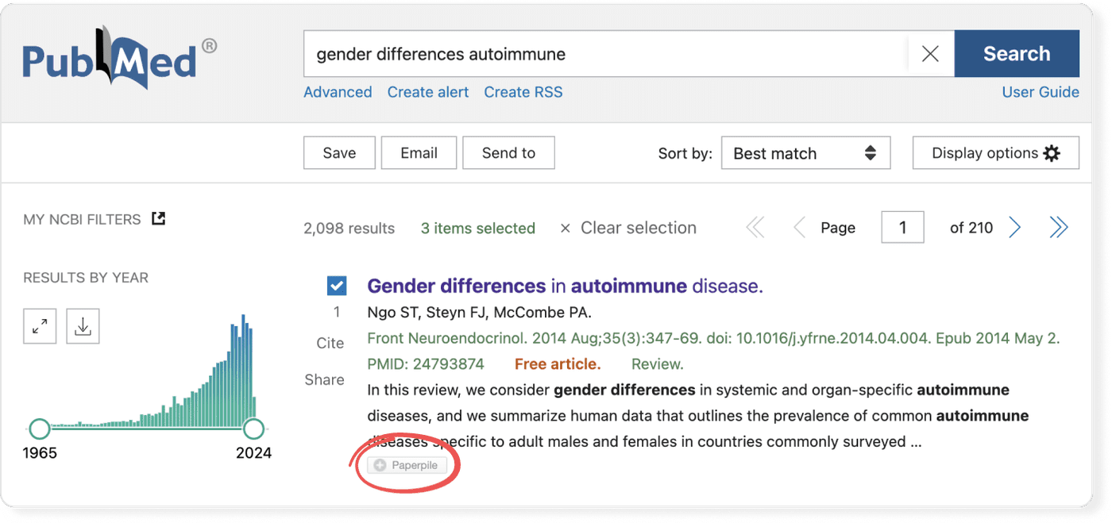Run the Search button
Image resolution: width=1112 pixels, height=523 pixels.
click(1017, 53)
